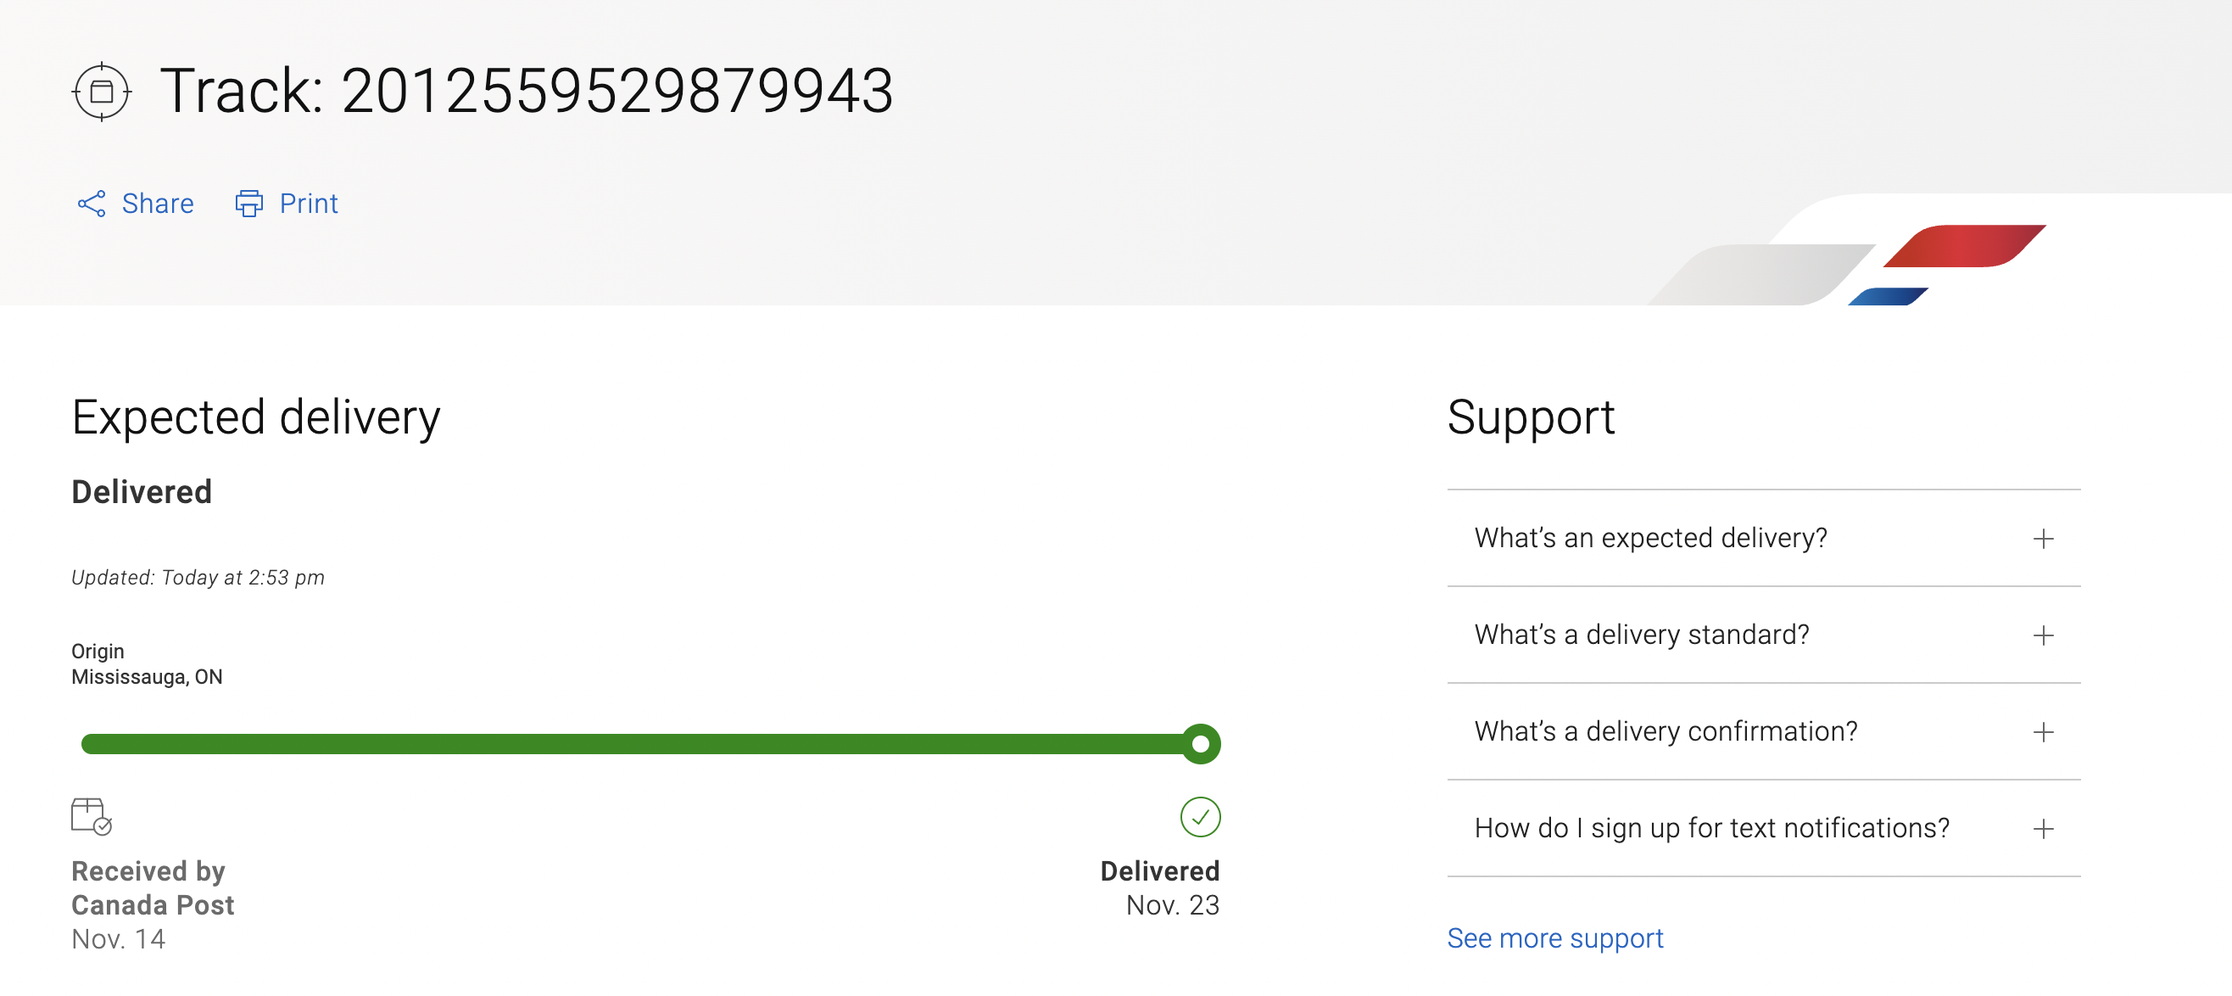Viewport: 2232px width, 996px height.
Task: Click the Delivered Nov. 23 label
Action: (1159, 887)
